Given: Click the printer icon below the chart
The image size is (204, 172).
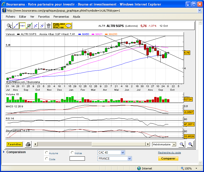Looking at the screenshot, I should tap(28, 144).
